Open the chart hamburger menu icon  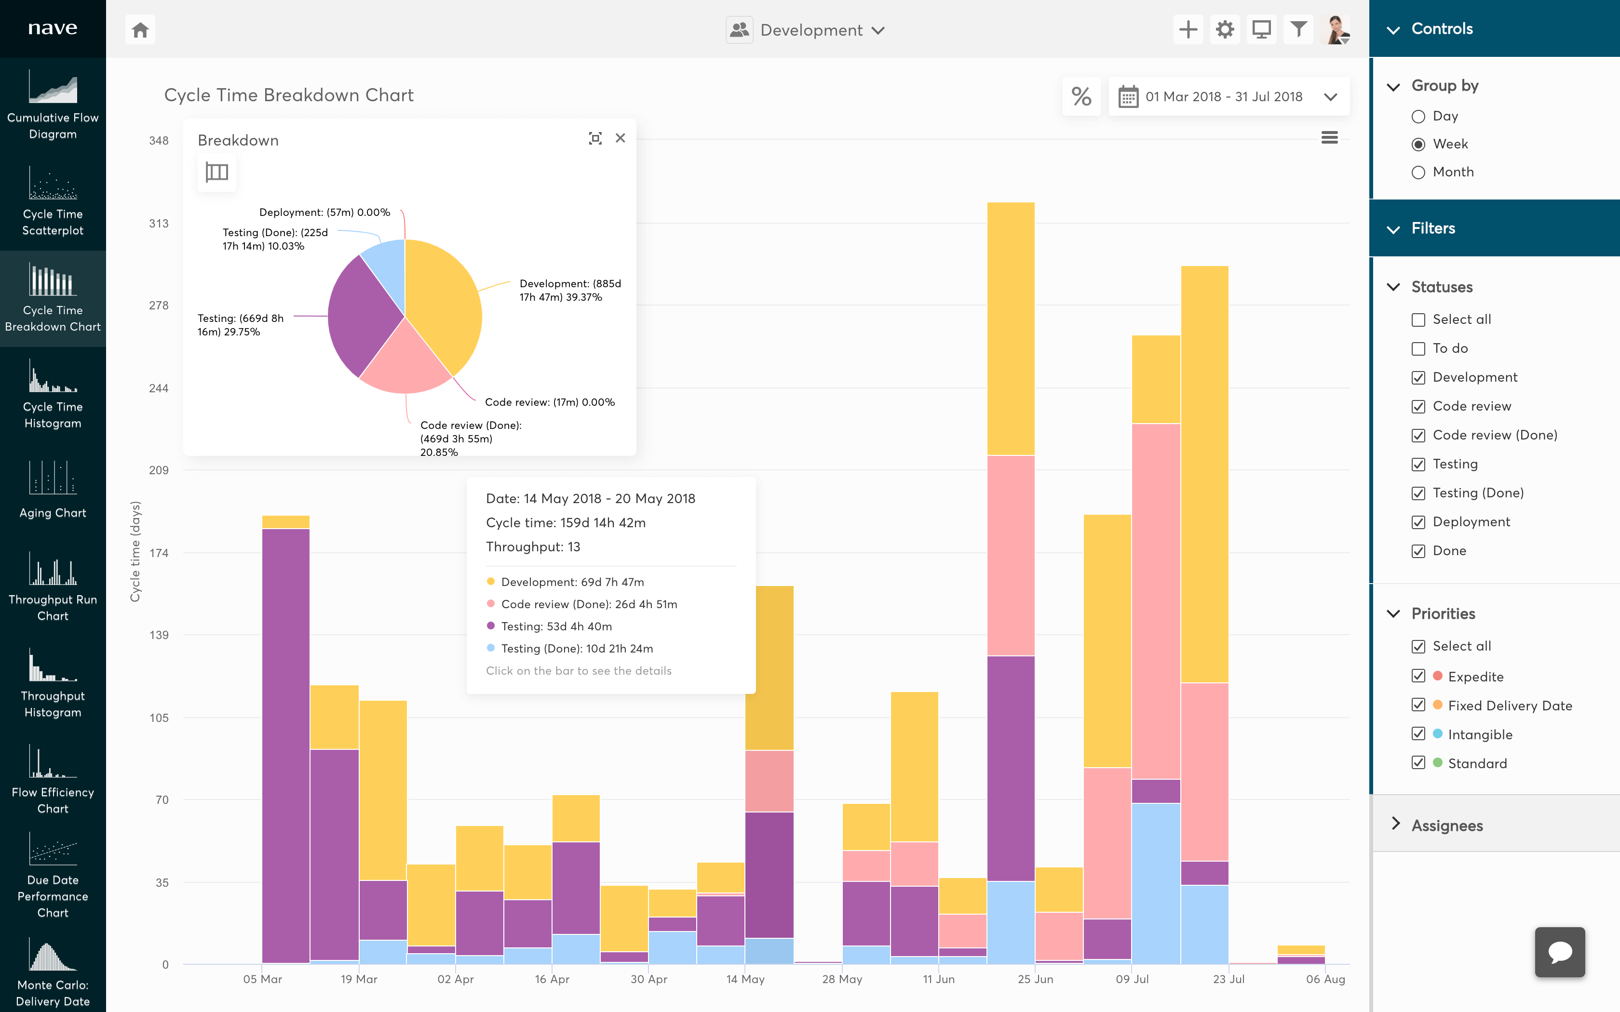pyautogui.click(x=1329, y=138)
